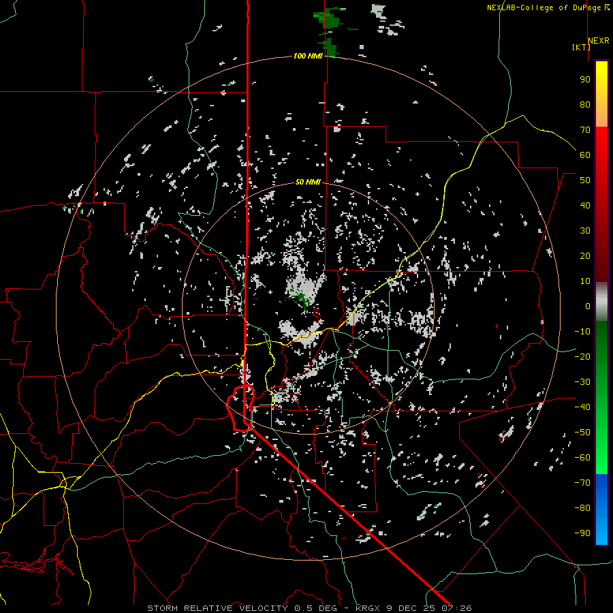Click the -50 value on velocity scale
This screenshot has height=613, width=613.
point(582,433)
